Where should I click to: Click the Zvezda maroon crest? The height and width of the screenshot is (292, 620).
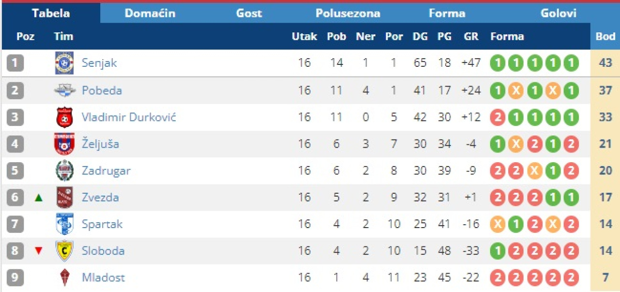point(64,197)
